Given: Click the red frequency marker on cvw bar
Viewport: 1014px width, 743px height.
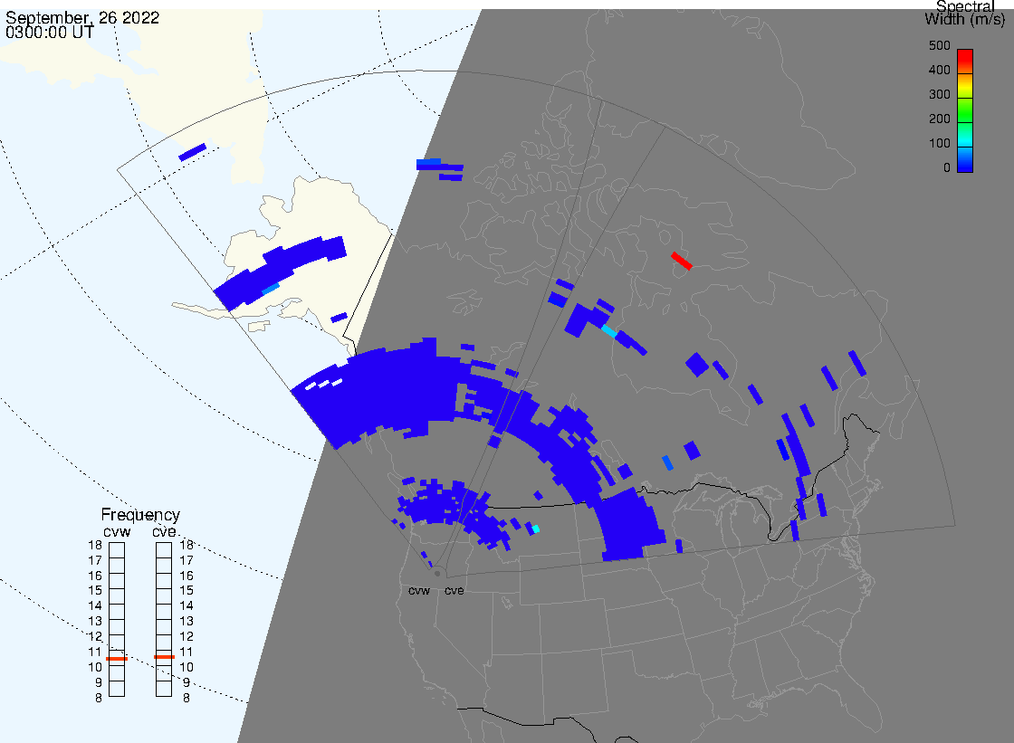Looking at the screenshot, I should tap(117, 658).
